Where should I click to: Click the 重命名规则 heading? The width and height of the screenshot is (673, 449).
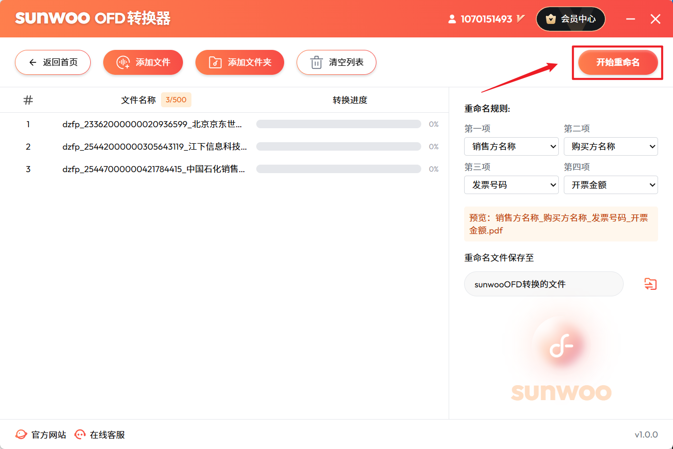pyautogui.click(x=488, y=109)
